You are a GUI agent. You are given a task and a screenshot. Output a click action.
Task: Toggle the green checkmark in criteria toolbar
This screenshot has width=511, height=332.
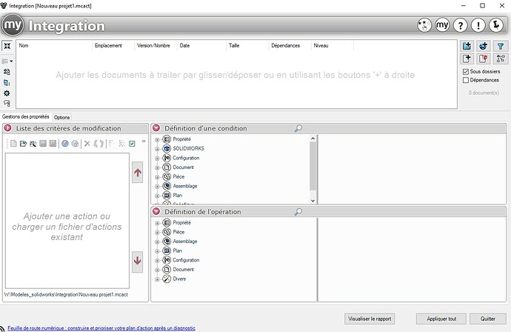coord(131,143)
